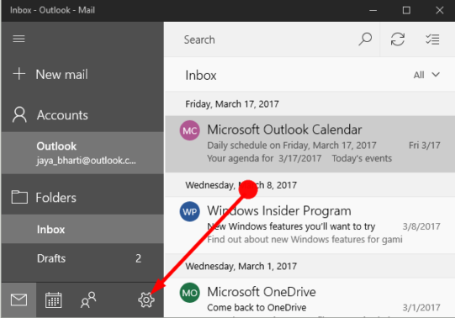Open Microsoft Outlook Calendar email
This screenshot has width=455, height=318.
click(x=310, y=144)
